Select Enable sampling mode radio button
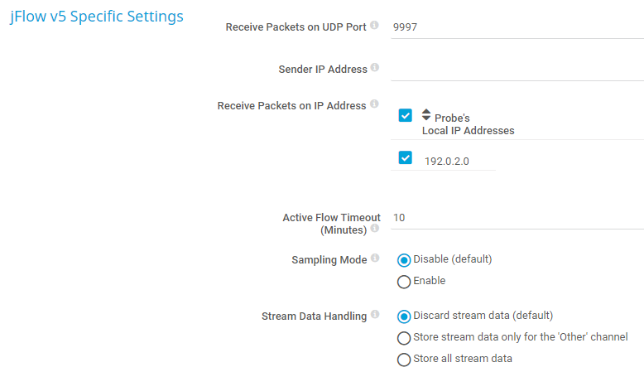This screenshot has height=372, width=644. click(404, 282)
